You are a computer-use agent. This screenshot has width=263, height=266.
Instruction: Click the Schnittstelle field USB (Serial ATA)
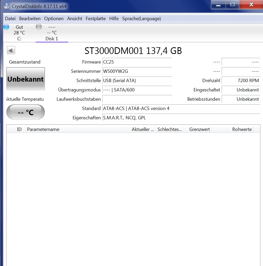(137, 81)
